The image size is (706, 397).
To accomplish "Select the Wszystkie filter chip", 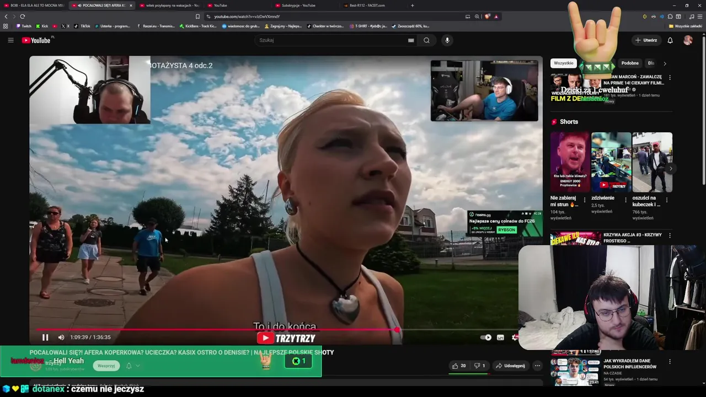I will (564, 63).
